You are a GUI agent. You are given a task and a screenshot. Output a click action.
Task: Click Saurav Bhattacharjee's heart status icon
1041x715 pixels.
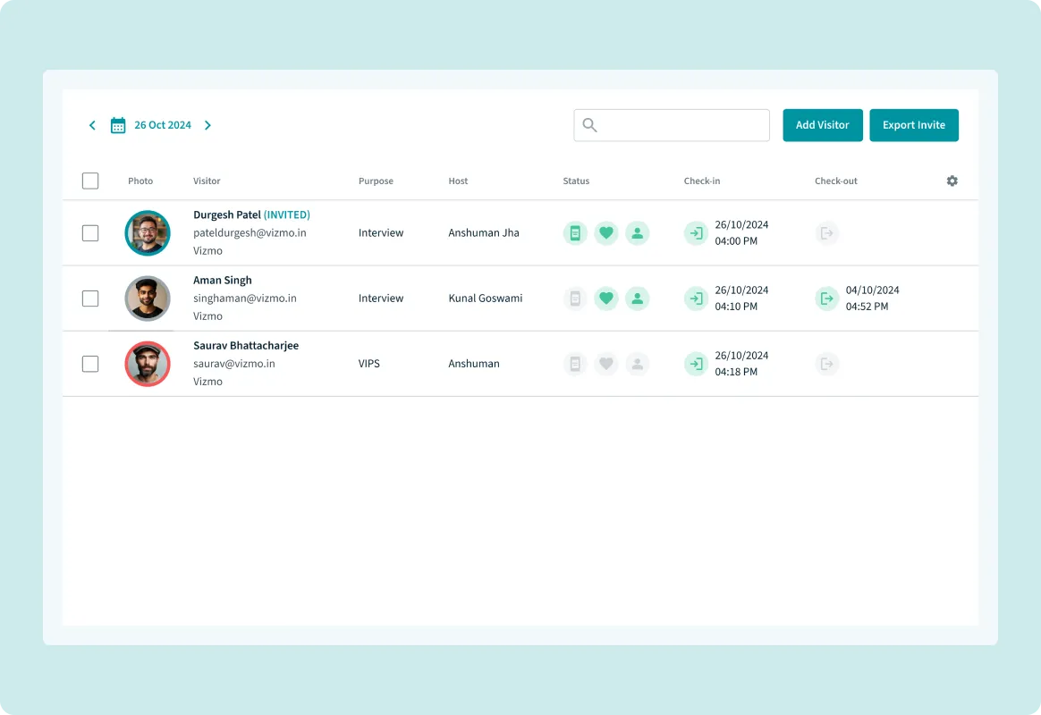click(606, 364)
